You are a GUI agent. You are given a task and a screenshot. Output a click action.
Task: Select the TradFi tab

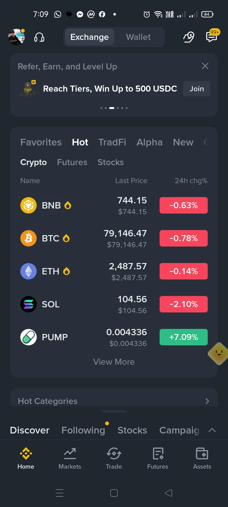click(x=112, y=142)
